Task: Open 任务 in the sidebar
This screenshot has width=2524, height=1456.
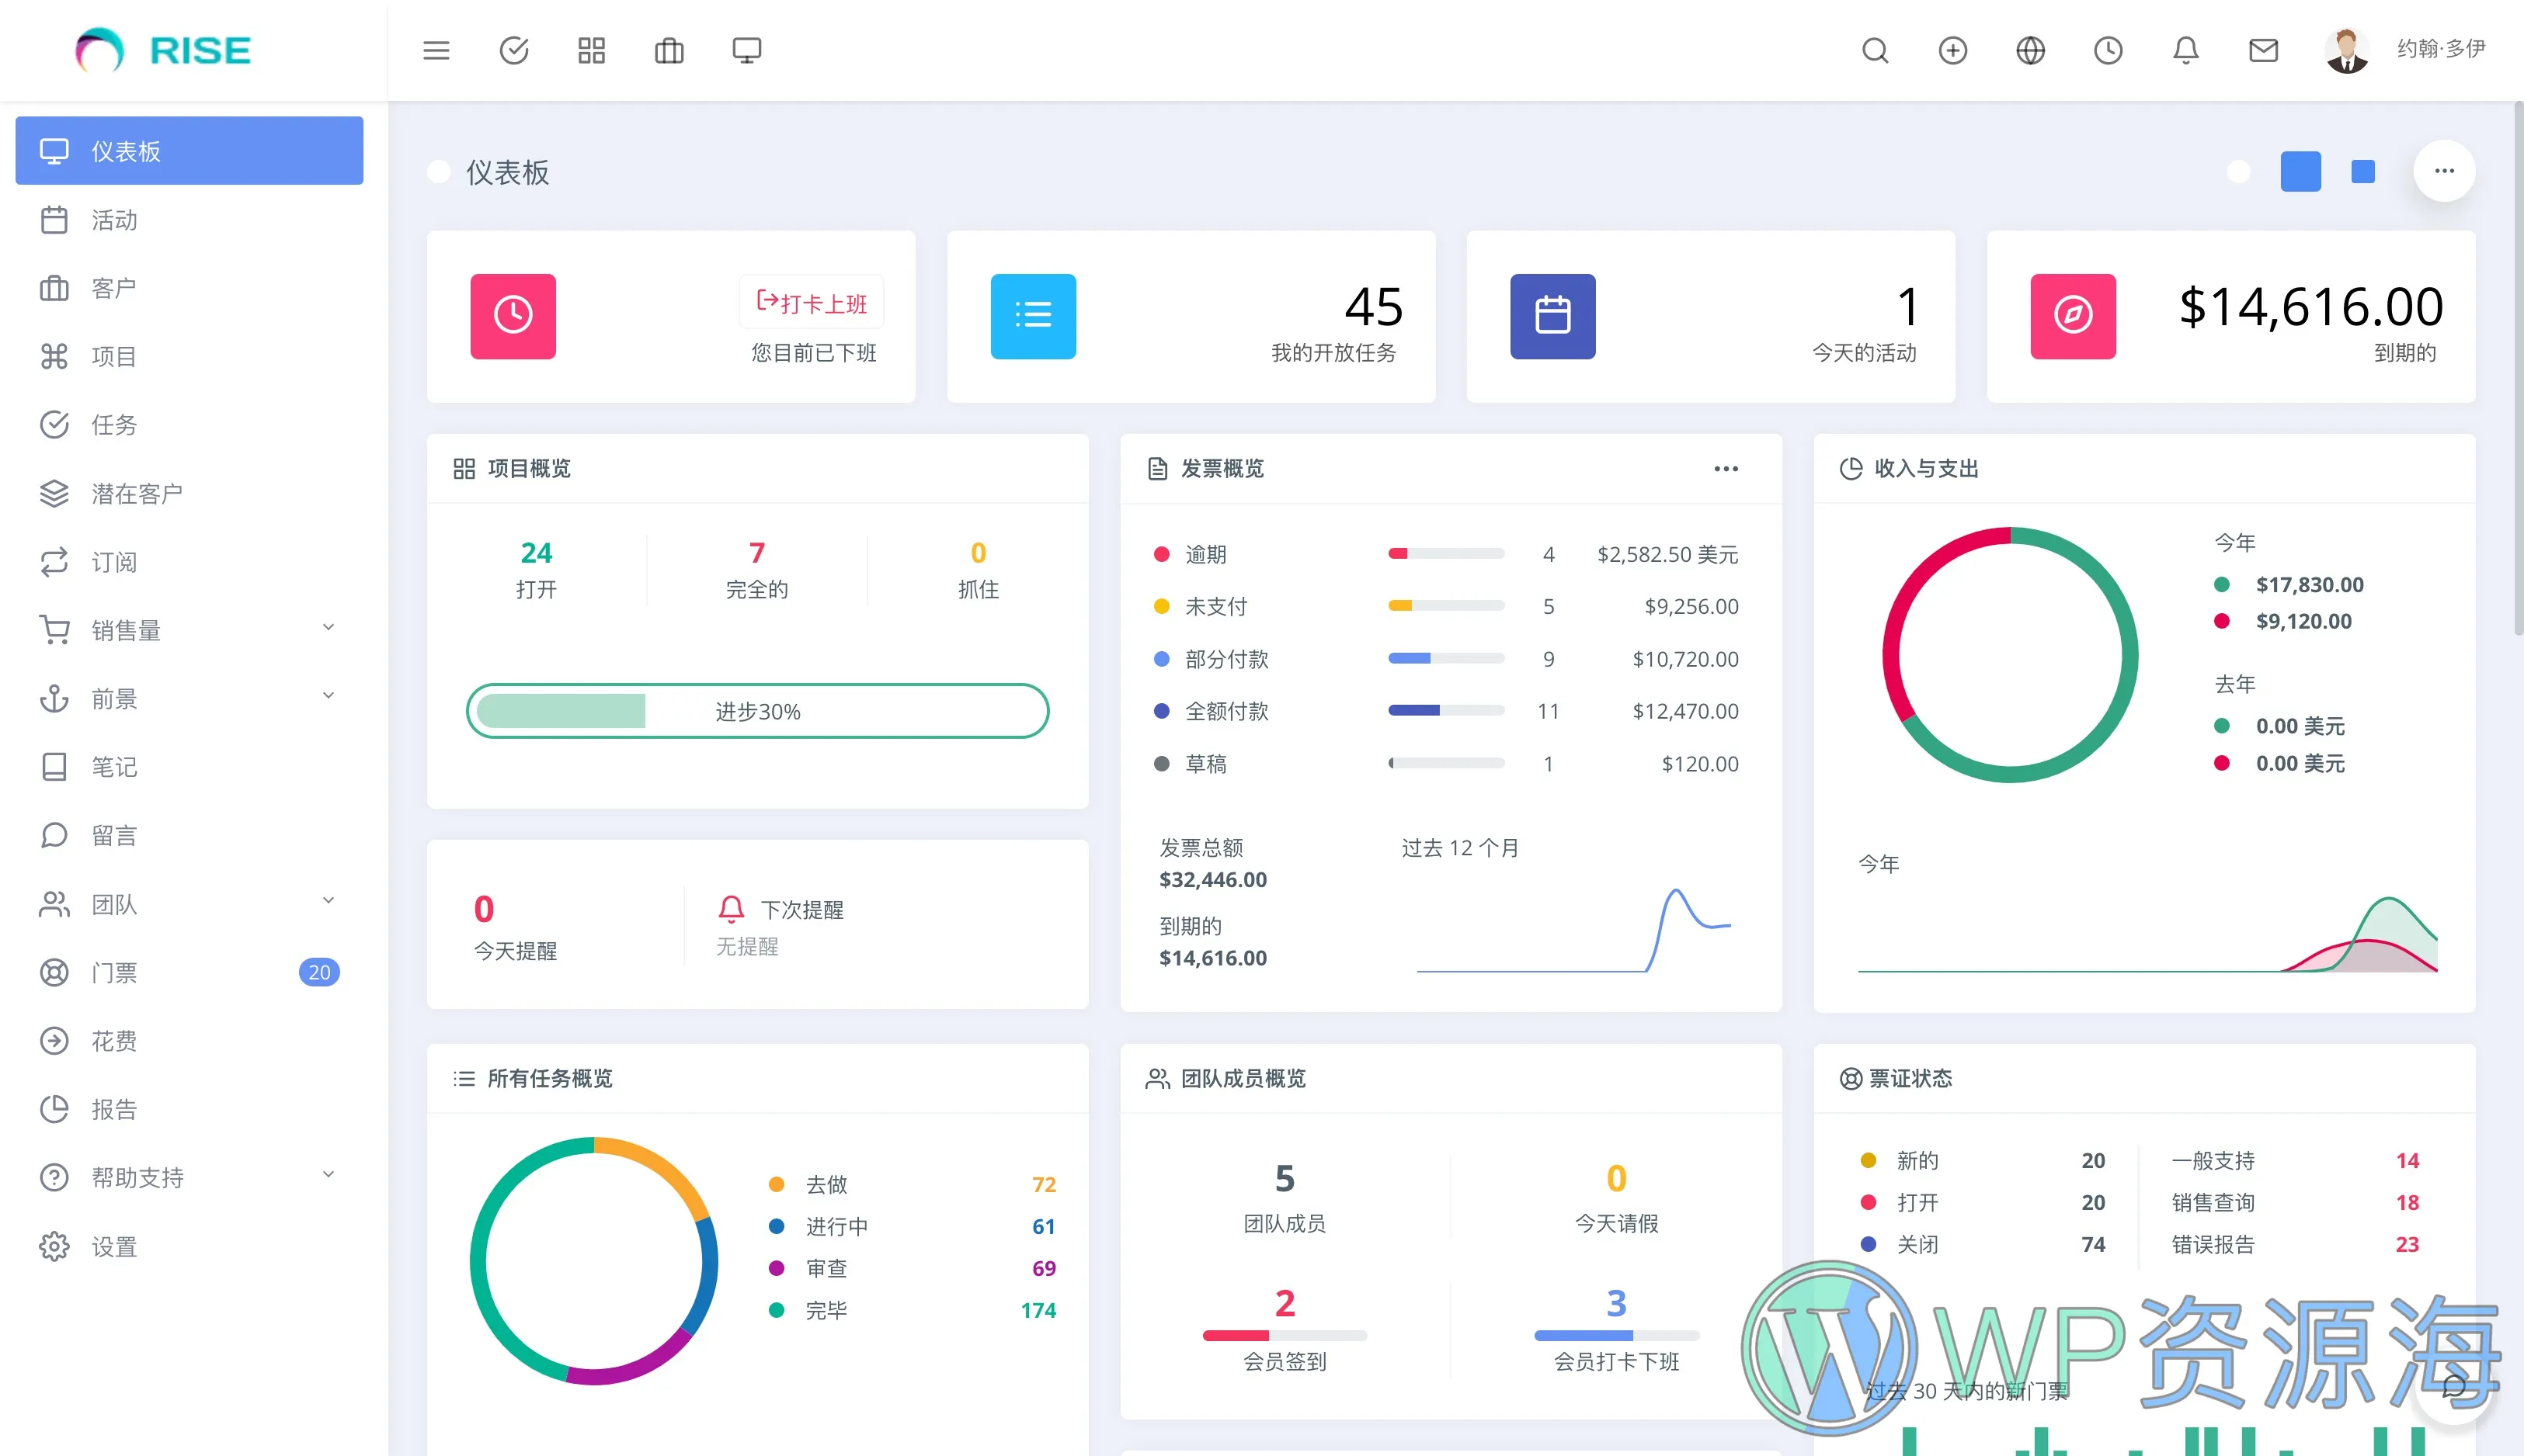Action: 189,425
